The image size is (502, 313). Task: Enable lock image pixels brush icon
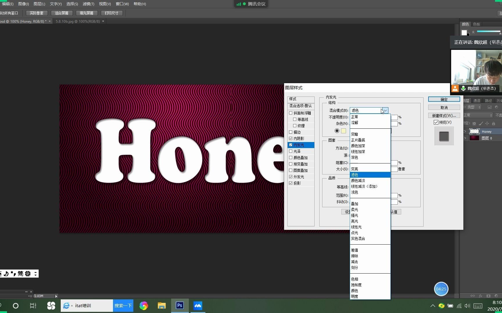coord(481,123)
